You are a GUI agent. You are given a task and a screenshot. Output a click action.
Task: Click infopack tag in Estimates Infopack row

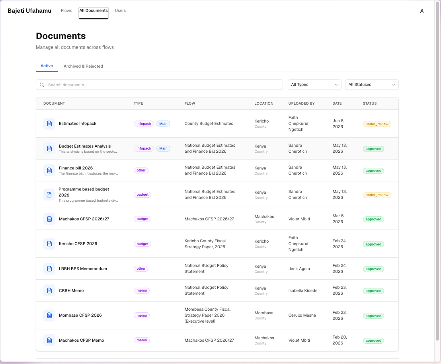144,124
